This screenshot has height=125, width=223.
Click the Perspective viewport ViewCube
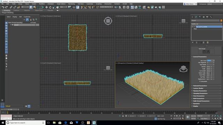(x=183, y=69)
